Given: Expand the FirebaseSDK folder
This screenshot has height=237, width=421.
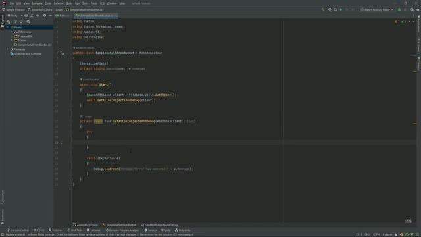Looking at the screenshot, I should coord(11,36).
